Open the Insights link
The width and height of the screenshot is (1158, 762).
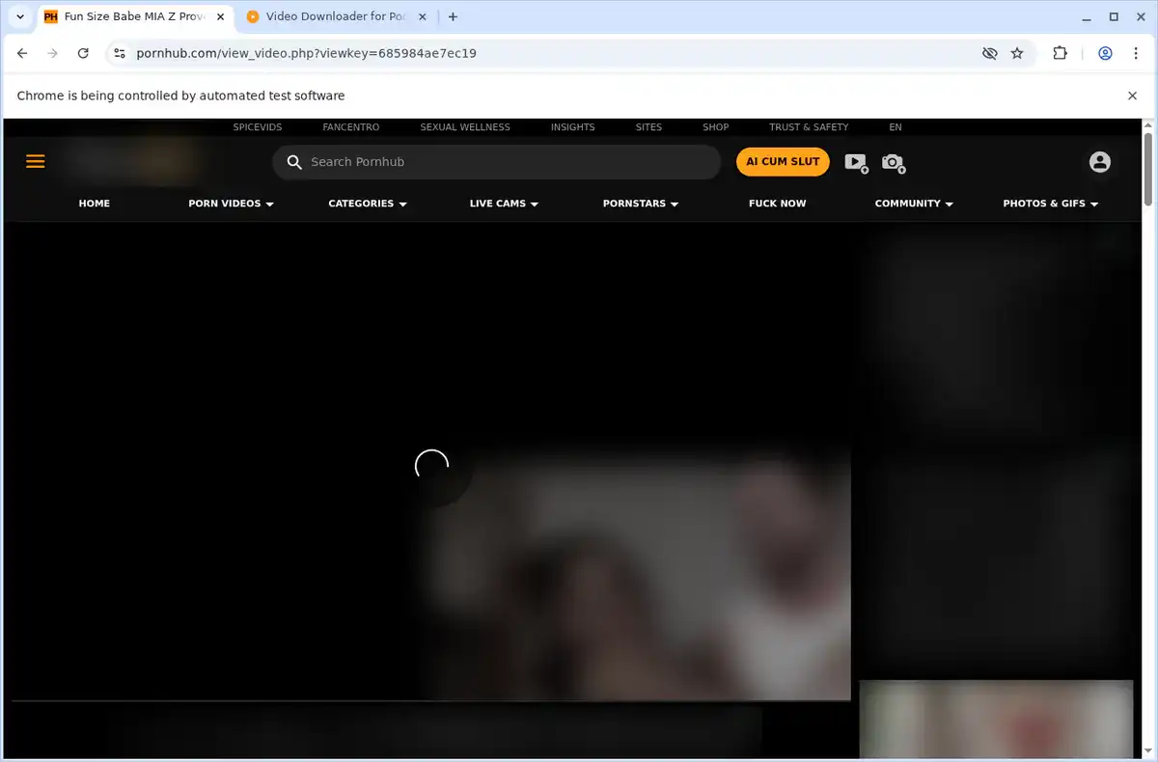(x=573, y=127)
